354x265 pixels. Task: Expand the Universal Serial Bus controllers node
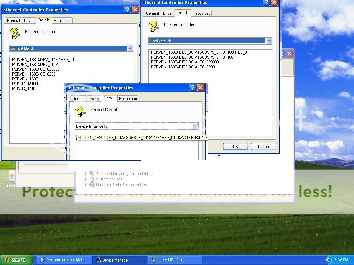pos(85,185)
